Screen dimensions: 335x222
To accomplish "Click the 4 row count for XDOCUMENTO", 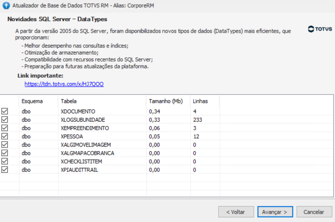I will (195, 112).
